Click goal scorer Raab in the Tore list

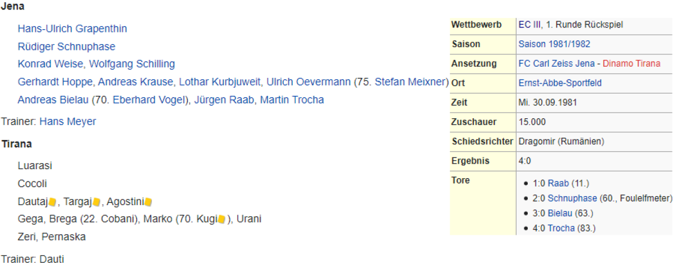click(558, 183)
